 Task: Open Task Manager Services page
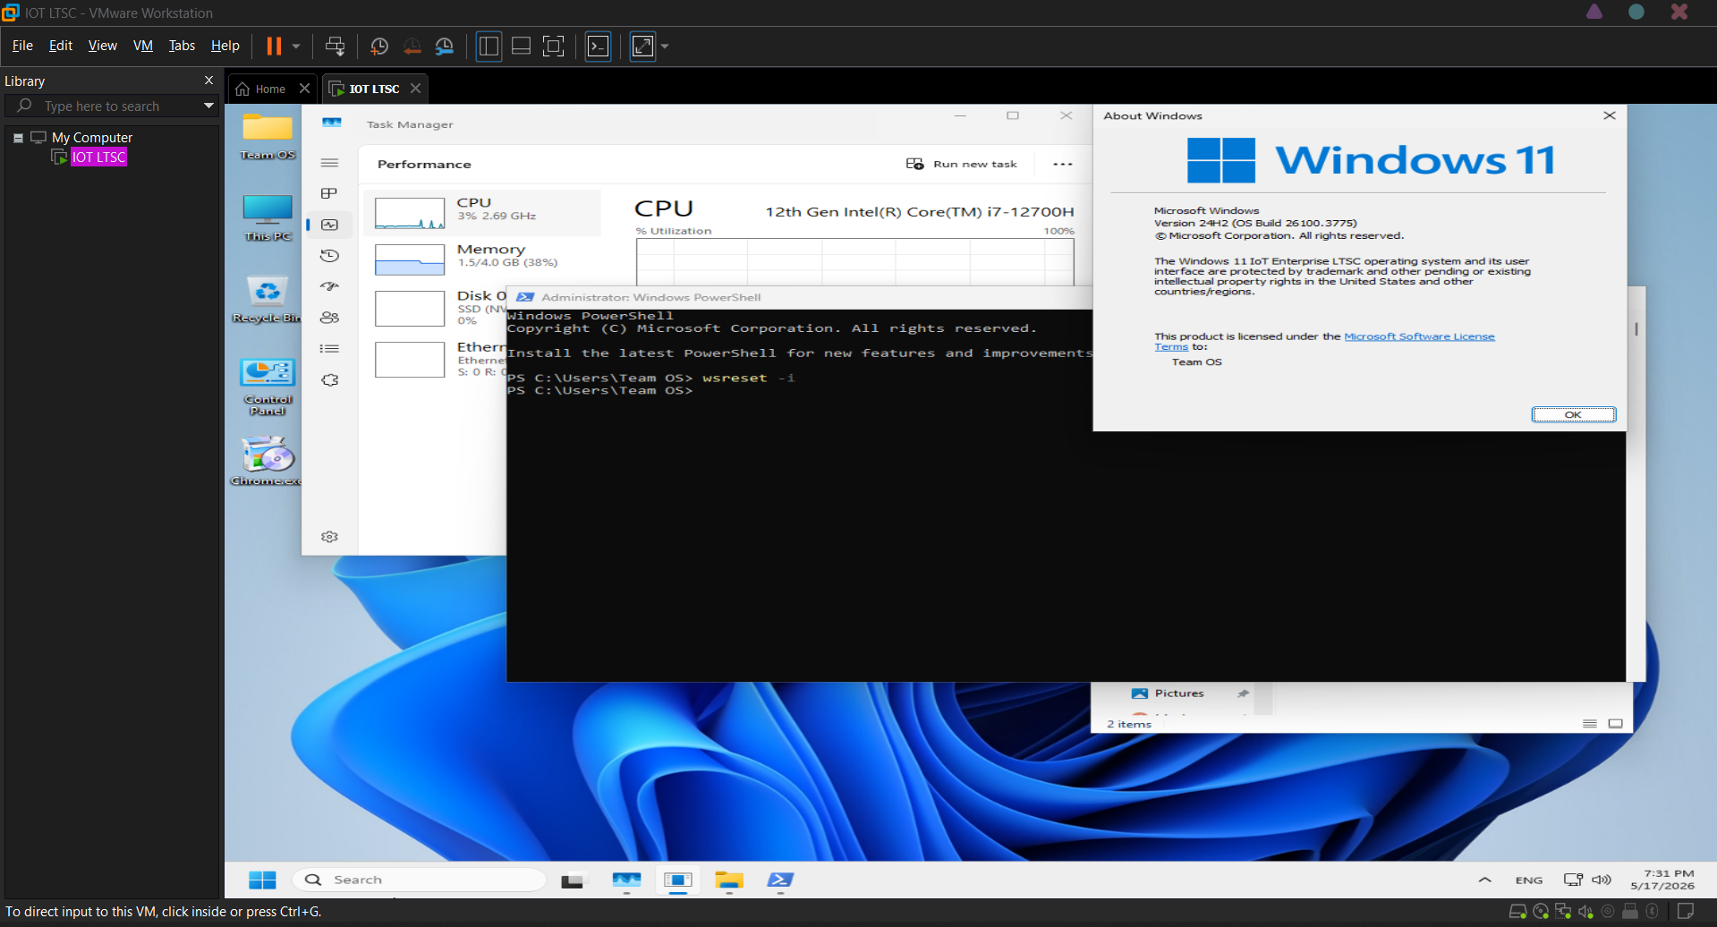coord(329,380)
